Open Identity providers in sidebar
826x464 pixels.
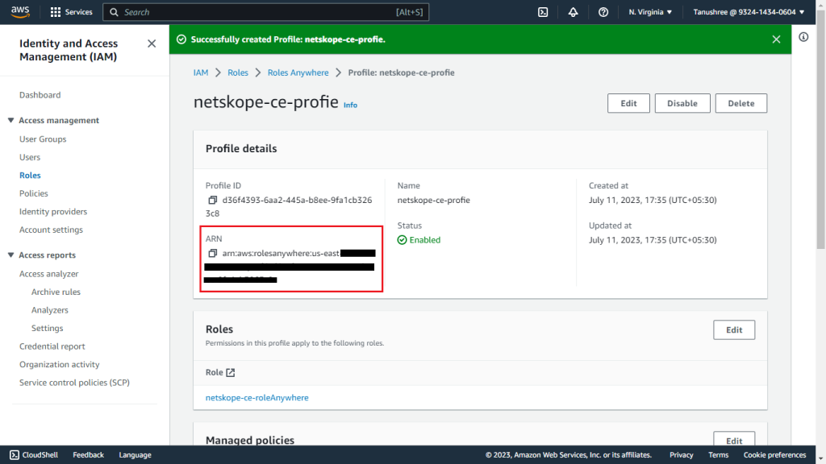53,212
